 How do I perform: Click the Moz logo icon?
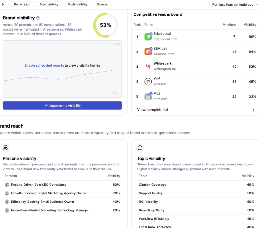(148, 96)
